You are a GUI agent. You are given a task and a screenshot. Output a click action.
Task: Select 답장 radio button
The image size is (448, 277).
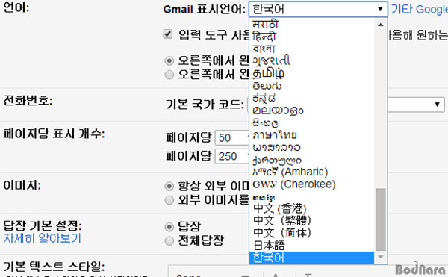pos(169,227)
